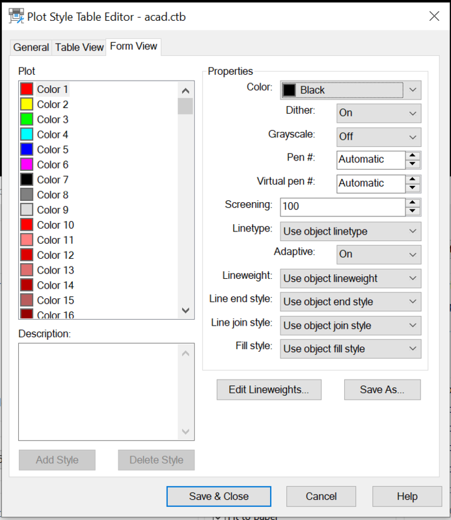Click the Plot Style Table Editor title bar icon
The image size is (451, 520).
(16, 16)
